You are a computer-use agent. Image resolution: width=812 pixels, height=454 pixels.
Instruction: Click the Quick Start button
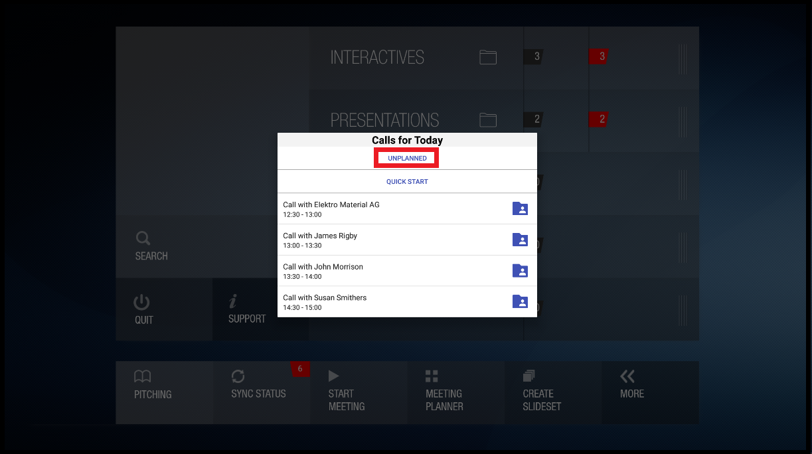[x=407, y=182]
